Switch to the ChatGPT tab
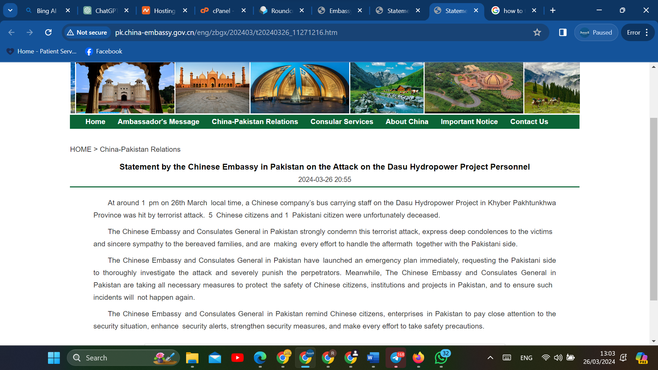The height and width of the screenshot is (370, 658). 105,11
